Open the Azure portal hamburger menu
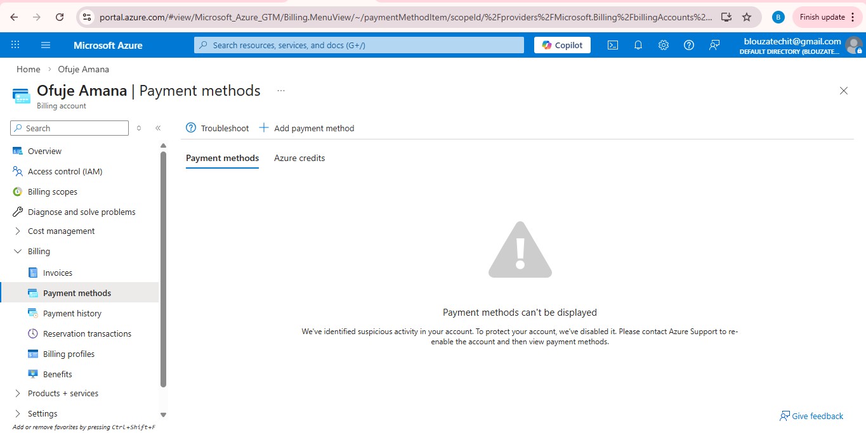 click(x=46, y=45)
